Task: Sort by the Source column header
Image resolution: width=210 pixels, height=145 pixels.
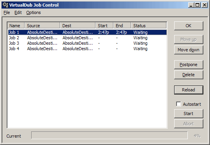Action: tap(42, 26)
